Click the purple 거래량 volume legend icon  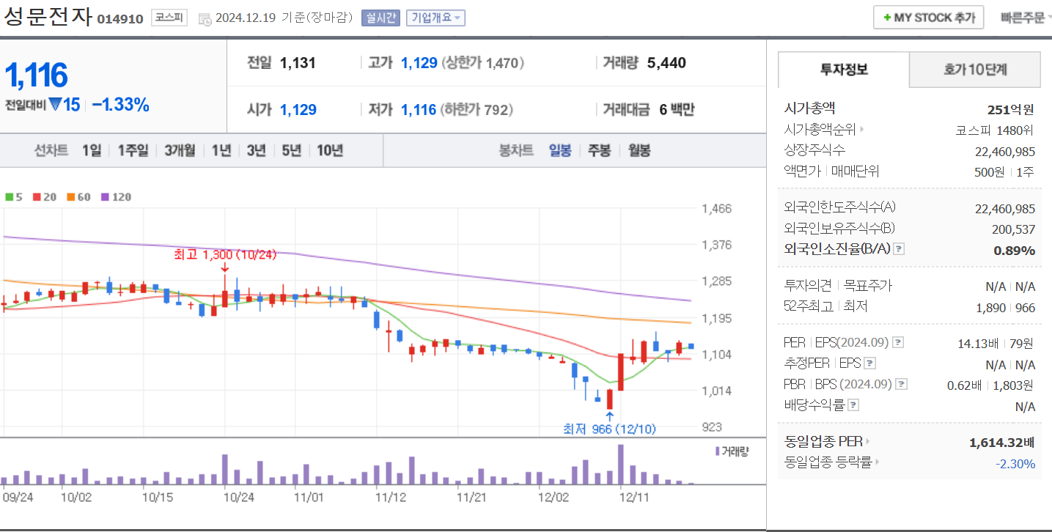coord(716,450)
